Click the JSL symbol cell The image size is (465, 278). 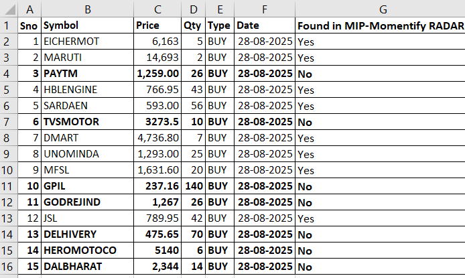coord(88,218)
